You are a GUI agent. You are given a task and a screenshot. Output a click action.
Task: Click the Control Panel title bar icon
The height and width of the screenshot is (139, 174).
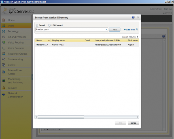coord(2,2)
